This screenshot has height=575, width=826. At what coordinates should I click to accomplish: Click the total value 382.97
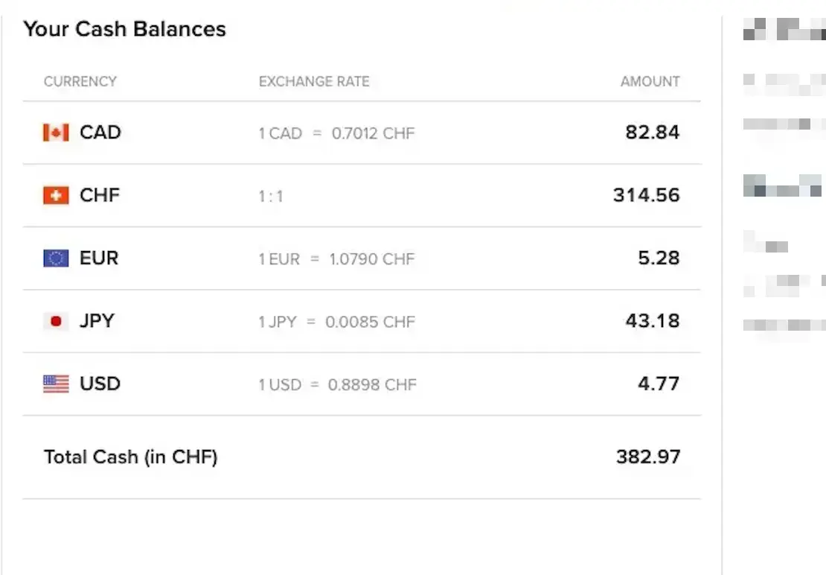(x=647, y=457)
